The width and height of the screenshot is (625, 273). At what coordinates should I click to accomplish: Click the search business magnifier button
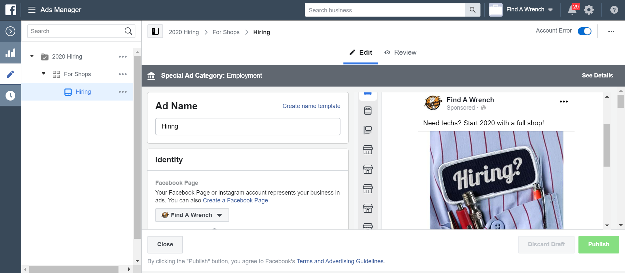pos(472,10)
